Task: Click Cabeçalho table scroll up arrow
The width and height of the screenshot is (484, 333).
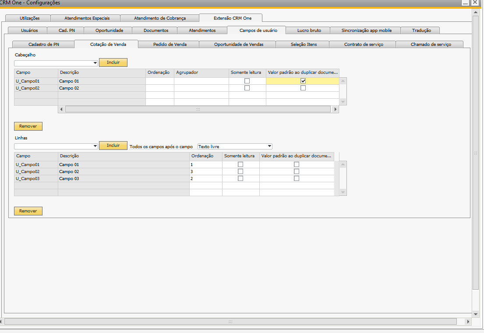Action: (343, 81)
